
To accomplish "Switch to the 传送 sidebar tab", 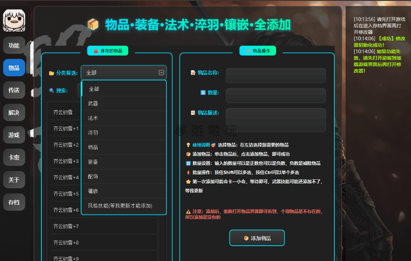I will click(14, 90).
